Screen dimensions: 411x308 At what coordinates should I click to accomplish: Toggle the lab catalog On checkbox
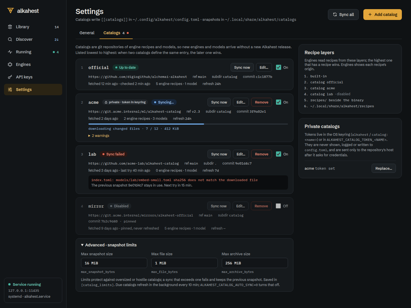pyautogui.click(x=279, y=154)
